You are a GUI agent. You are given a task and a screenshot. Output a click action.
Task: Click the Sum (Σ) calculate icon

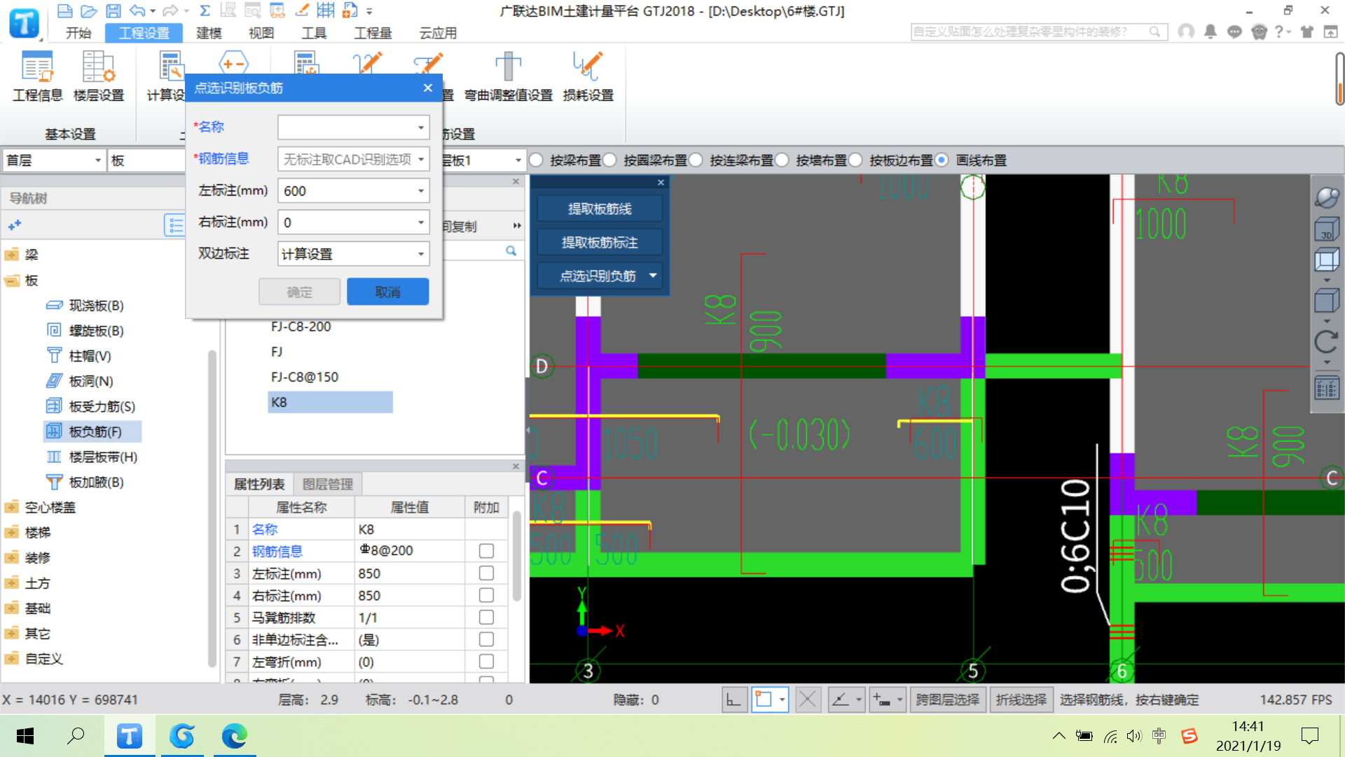point(205,11)
